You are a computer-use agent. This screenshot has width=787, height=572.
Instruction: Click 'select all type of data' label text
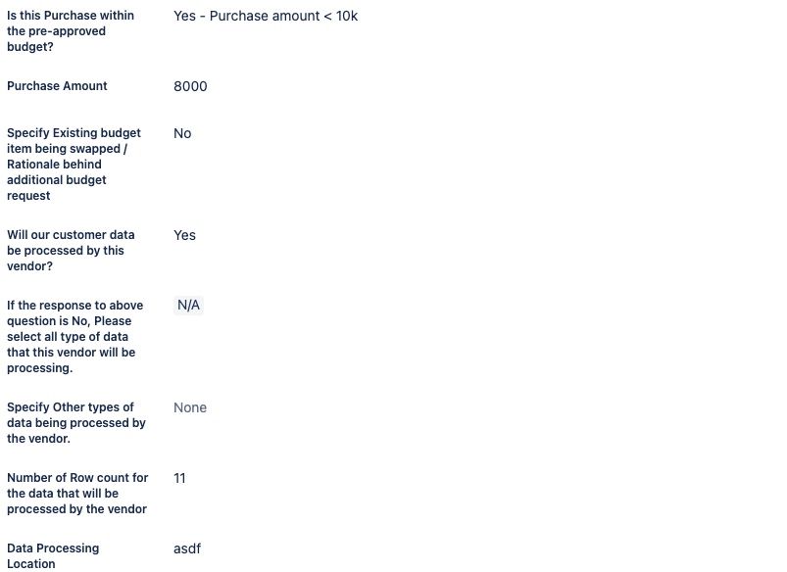(x=68, y=337)
